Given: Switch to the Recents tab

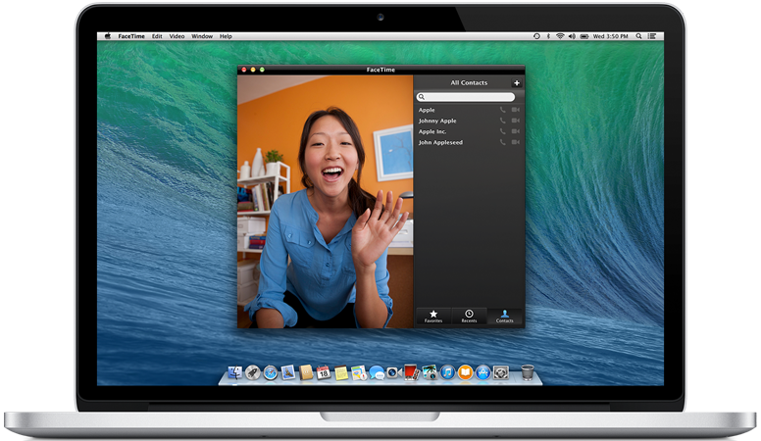Looking at the screenshot, I should point(469,317).
